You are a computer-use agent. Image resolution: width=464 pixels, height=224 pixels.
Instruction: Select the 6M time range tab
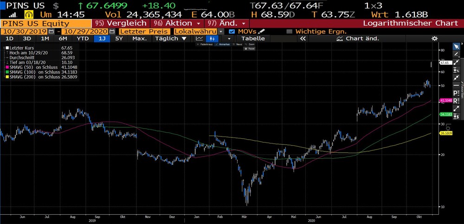click(63, 39)
